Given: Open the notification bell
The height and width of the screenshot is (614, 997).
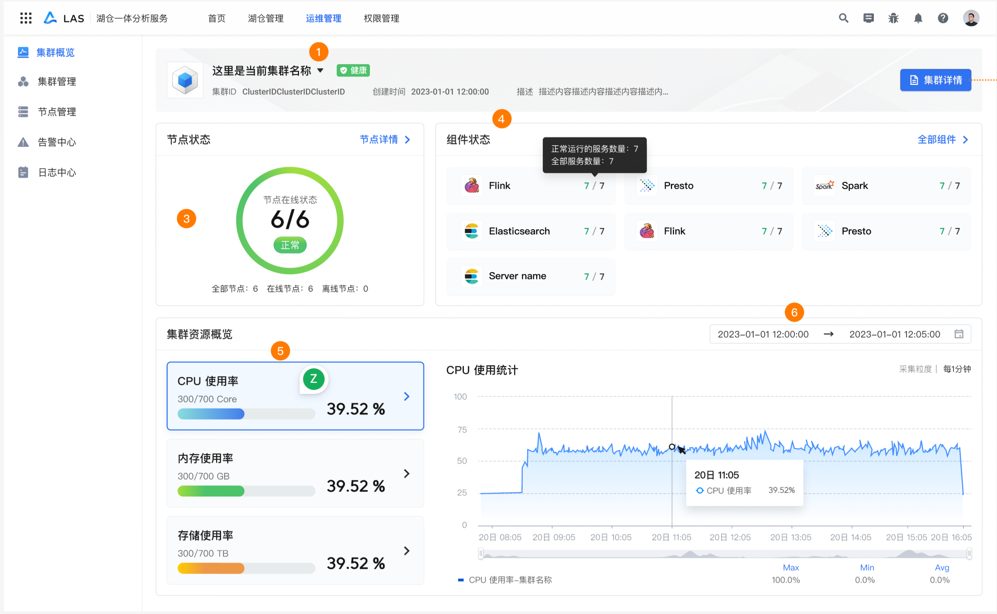Looking at the screenshot, I should pos(918,18).
